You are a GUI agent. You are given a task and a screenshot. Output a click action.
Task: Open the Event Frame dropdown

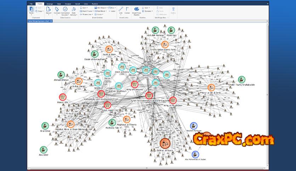(x=86, y=11)
